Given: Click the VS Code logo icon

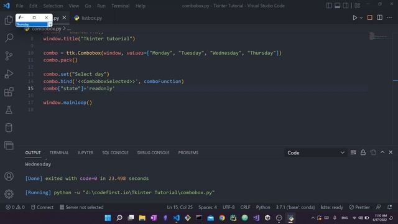Looking at the screenshot, I should click(x=7, y=6).
